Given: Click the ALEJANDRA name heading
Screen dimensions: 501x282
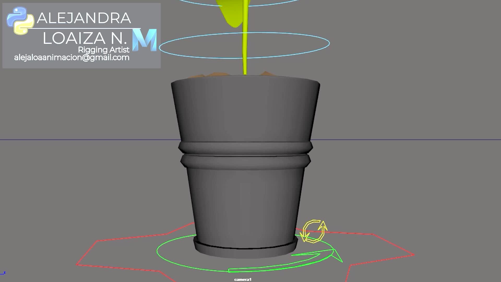Looking at the screenshot, I should [84, 18].
